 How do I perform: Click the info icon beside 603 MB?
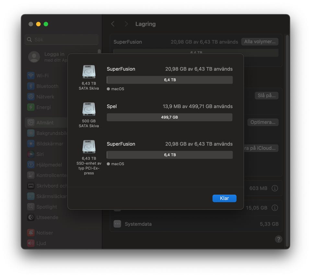click(x=275, y=188)
